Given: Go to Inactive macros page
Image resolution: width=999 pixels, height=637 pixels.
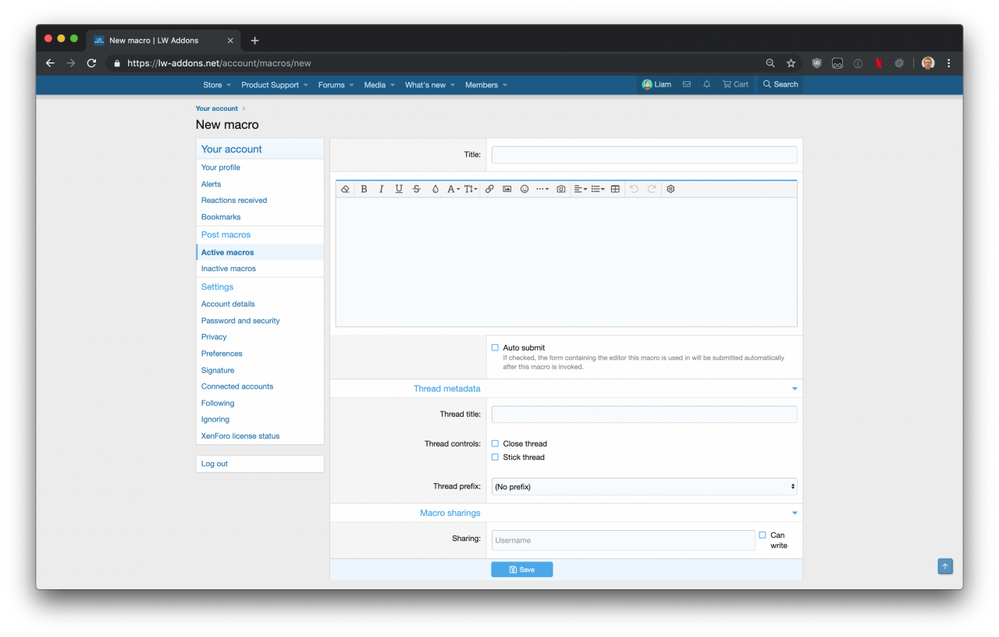Looking at the screenshot, I should pos(229,269).
